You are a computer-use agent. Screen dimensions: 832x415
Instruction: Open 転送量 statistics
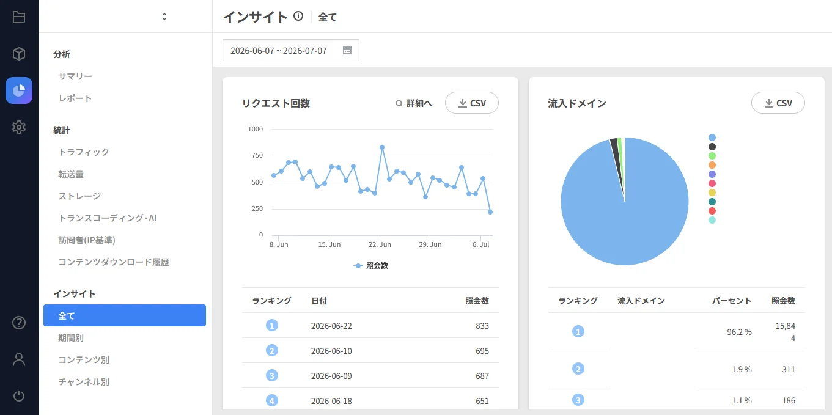click(x=71, y=174)
